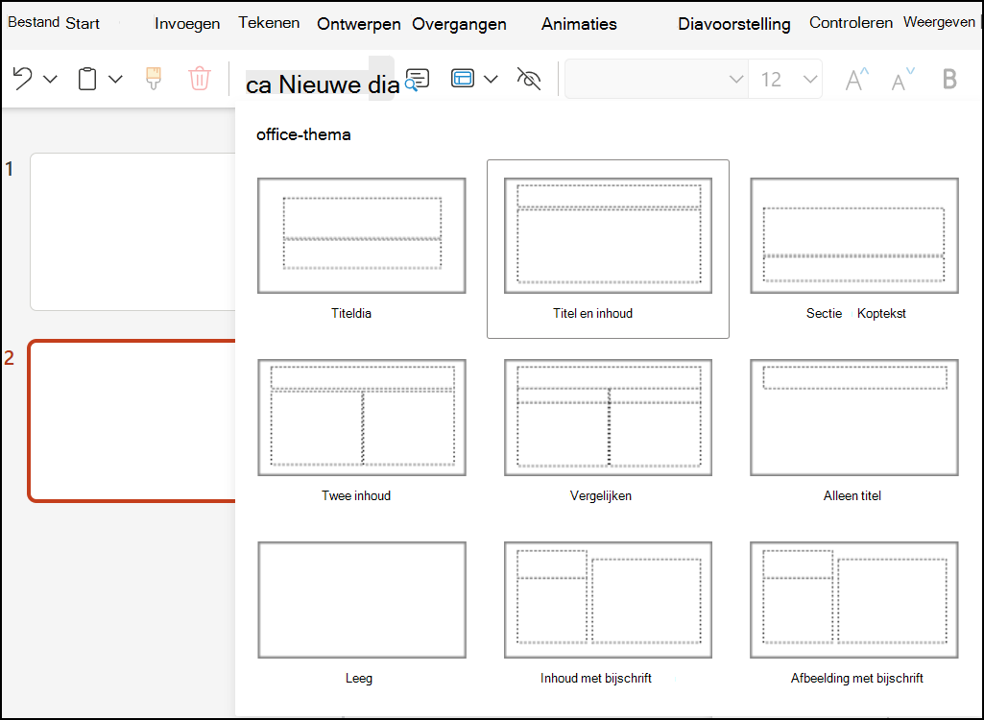The image size is (984, 720).
Task: Open the Bestand menu
Action: point(34,22)
